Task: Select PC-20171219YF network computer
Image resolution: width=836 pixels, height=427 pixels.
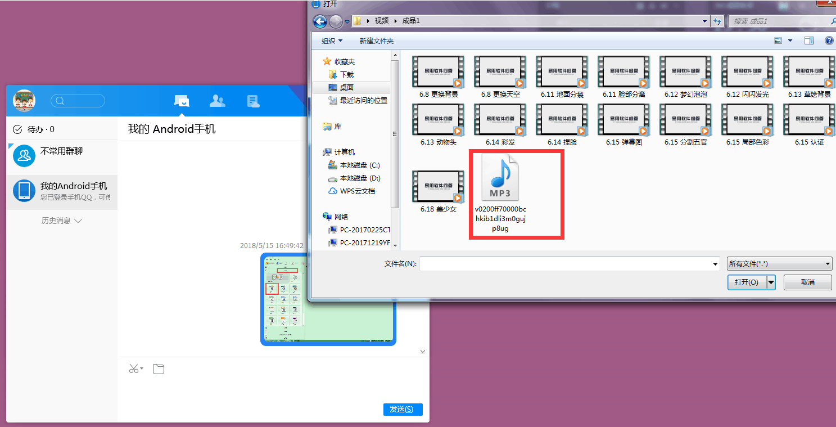Action: tap(359, 242)
